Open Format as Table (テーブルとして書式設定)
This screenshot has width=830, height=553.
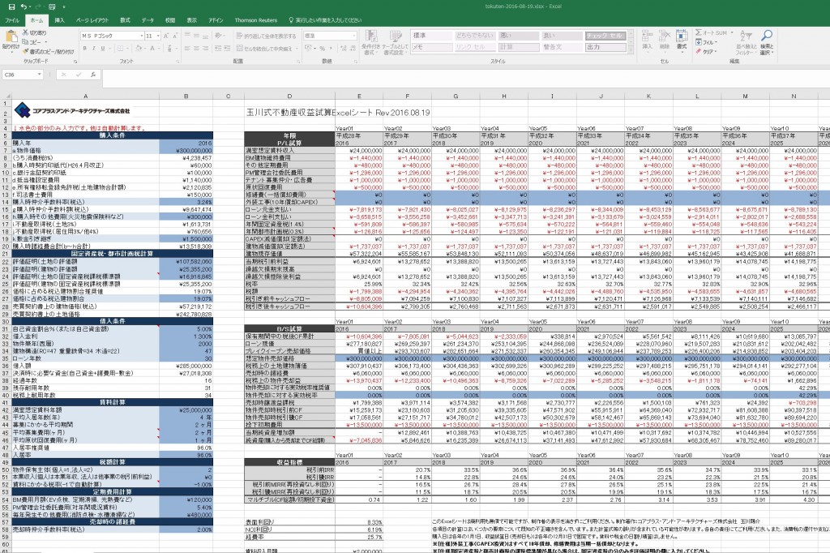pyautogui.click(x=396, y=42)
